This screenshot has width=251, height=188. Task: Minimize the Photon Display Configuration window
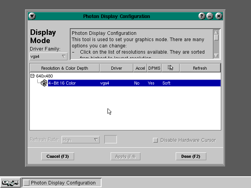[210, 16]
